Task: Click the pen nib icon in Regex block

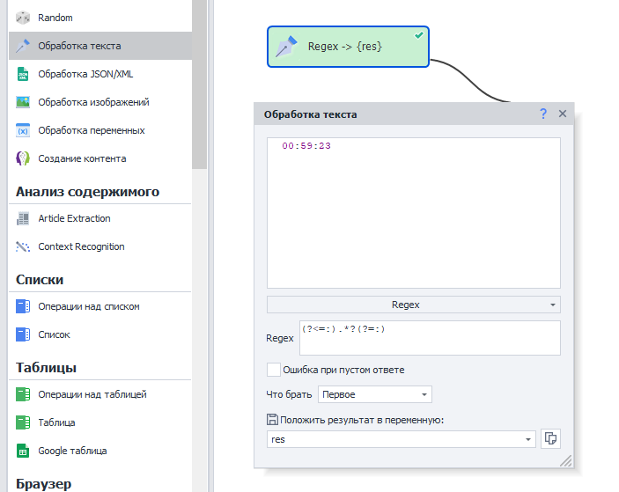Action: pos(286,47)
